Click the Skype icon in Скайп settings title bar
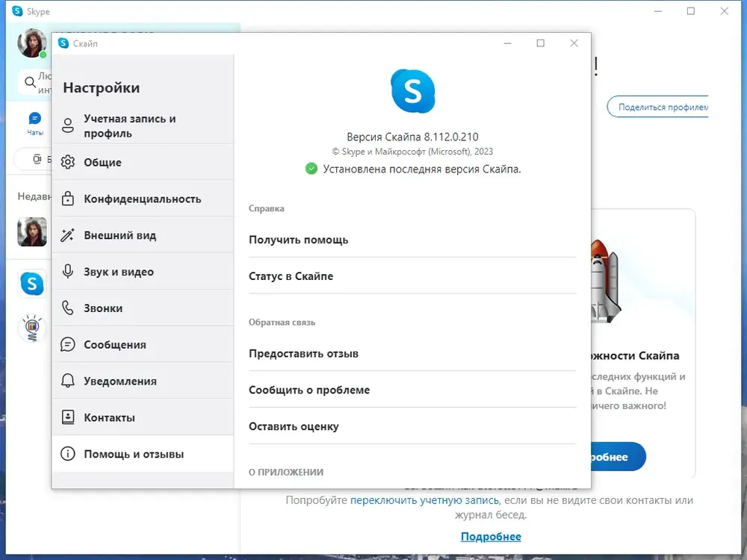 (63, 43)
